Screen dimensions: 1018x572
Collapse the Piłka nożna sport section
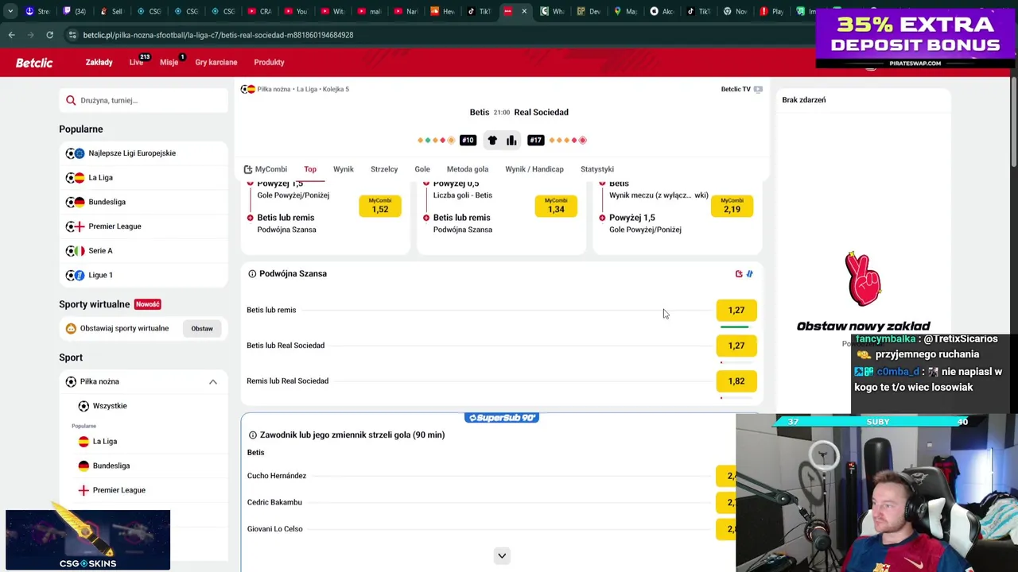click(x=213, y=382)
